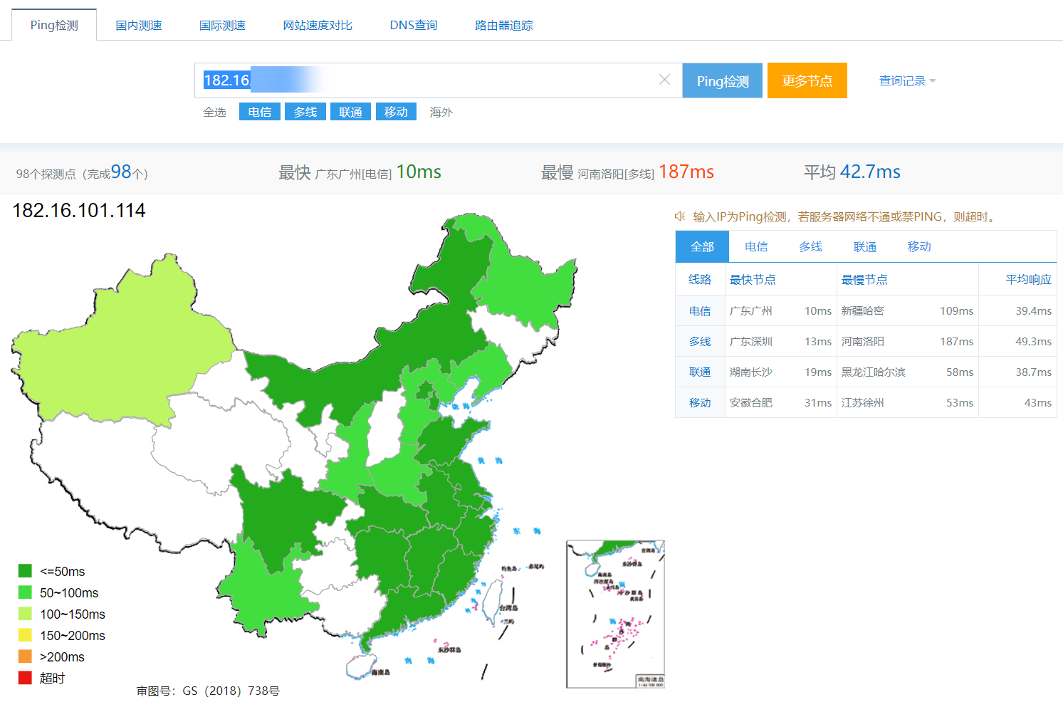1063x712 pixels.
Task: Open the 查询记录 dropdown
Action: (x=906, y=81)
